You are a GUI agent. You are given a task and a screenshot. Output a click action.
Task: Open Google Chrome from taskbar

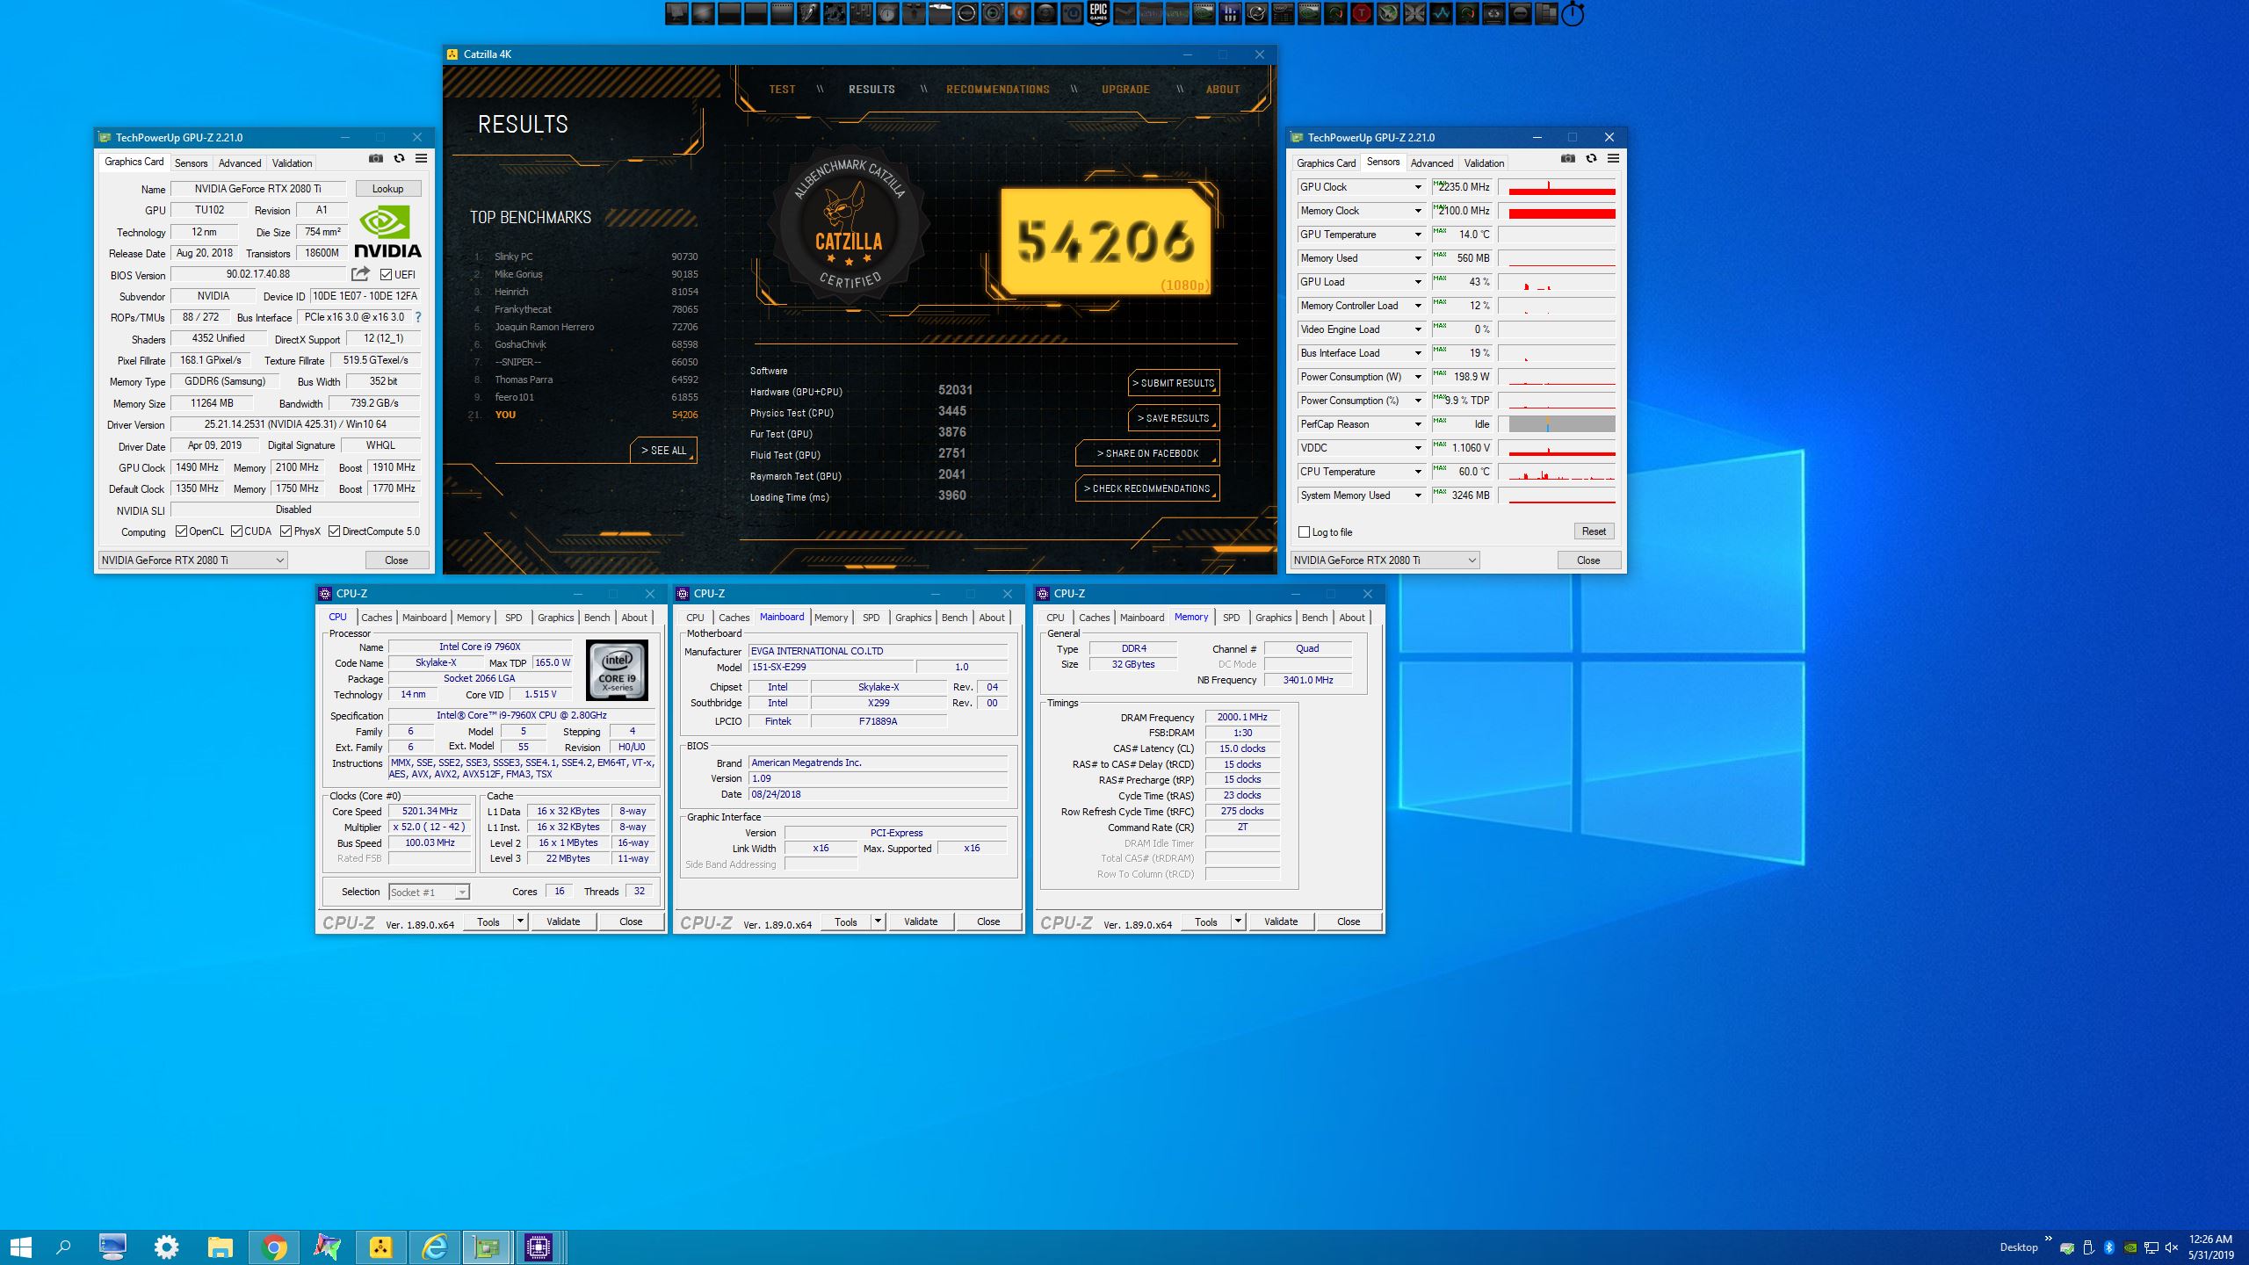pyautogui.click(x=274, y=1247)
